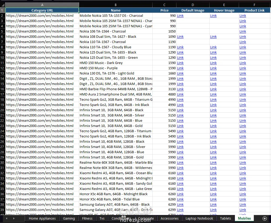Open Hover Image link for Nokia 130 DS Light Gold
The image size is (271, 223).
pyautogui.click(x=213, y=73)
